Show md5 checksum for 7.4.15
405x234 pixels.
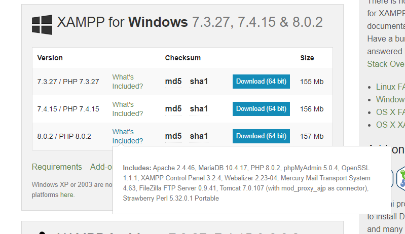point(173,109)
